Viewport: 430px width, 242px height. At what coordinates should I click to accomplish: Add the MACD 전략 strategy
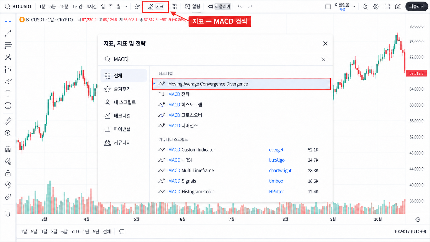coord(241,94)
